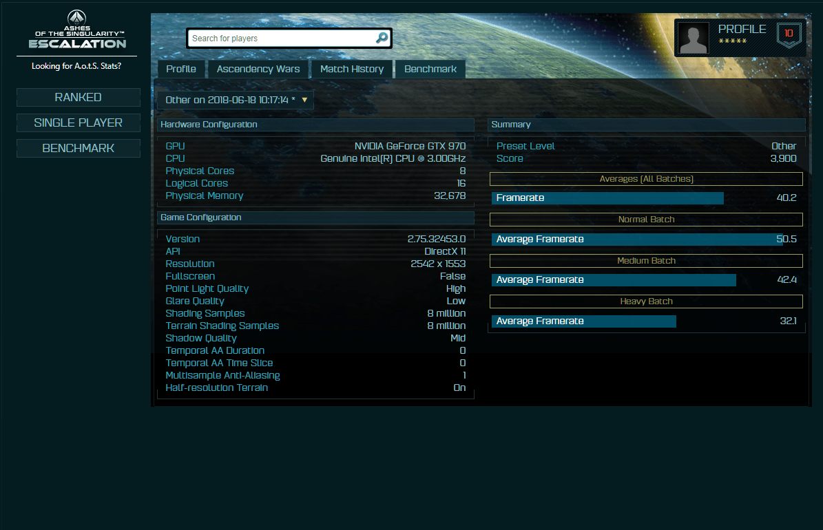Go to the Benchmark tab
823x530 pixels.
coord(430,69)
